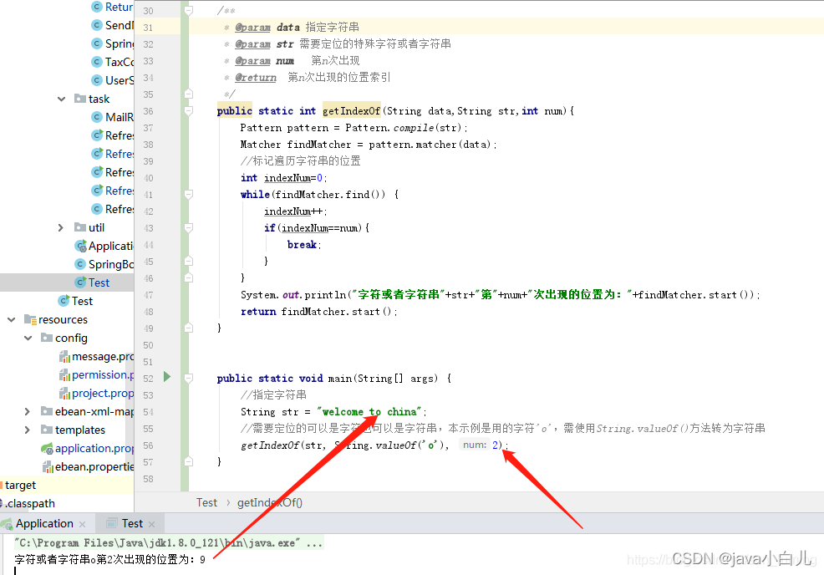Switch to the Test run tab
The image size is (824, 575).
pos(132,523)
